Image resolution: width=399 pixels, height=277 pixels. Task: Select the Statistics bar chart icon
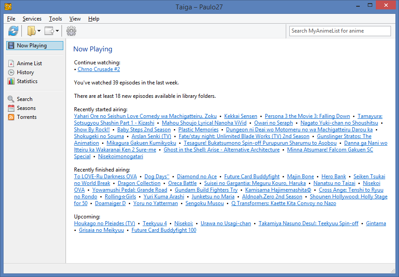[x=11, y=81]
